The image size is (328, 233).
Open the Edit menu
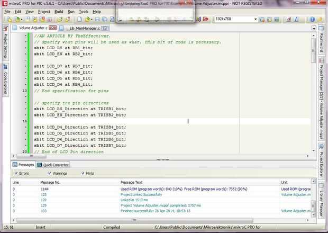click(x=18, y=12)
